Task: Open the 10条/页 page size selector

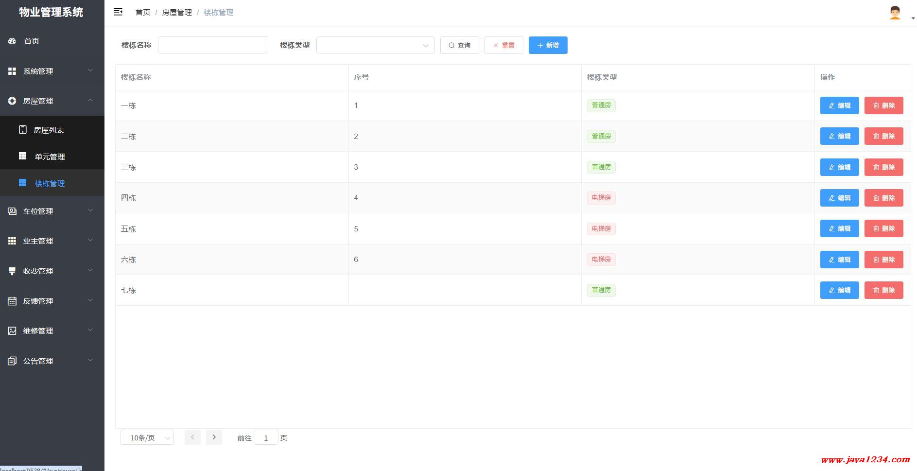Action: [x=147, y=438]
